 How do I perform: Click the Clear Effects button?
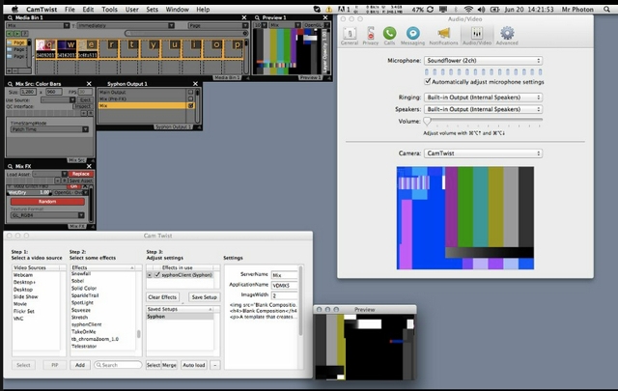pos(161,297)
